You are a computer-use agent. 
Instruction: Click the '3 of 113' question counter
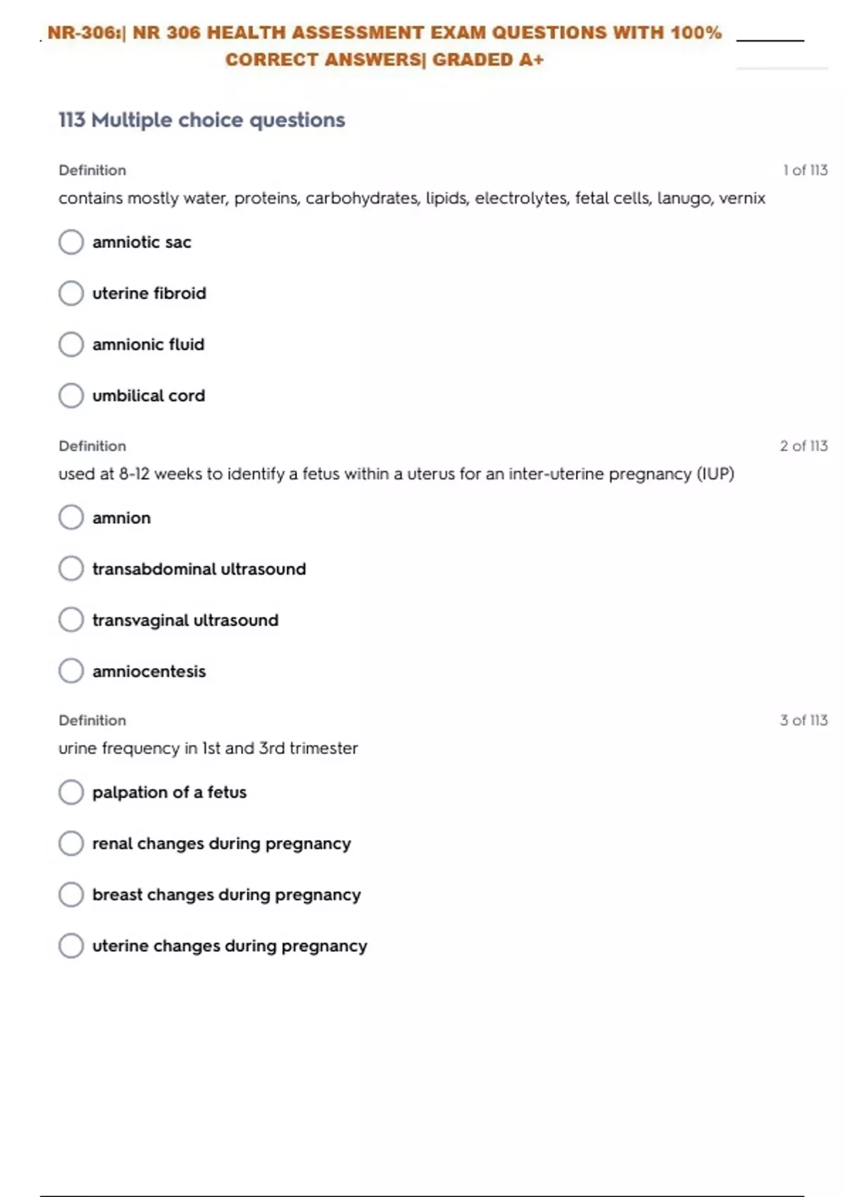tap(803, 720)
